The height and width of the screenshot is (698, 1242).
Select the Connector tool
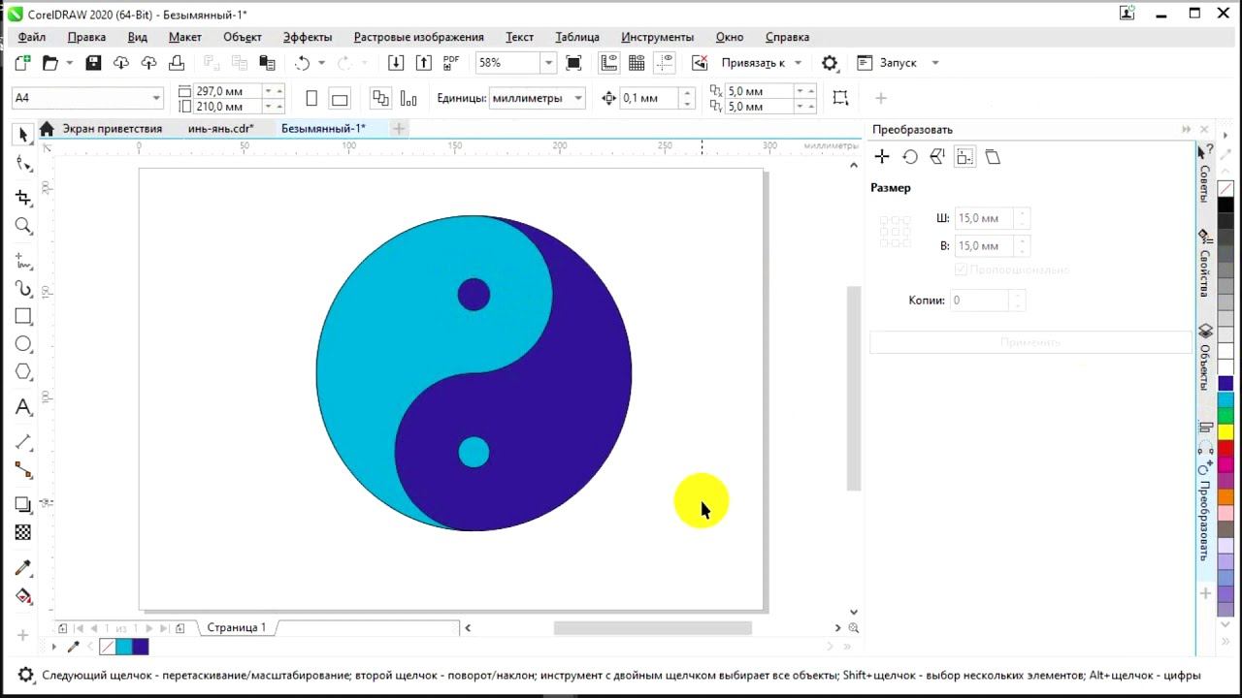(x=23, y=470)
